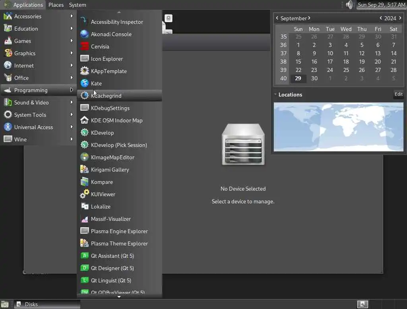This screenshot has width=407, height=309.
Task: Open Kirigami Gallery icon
Action: coord(84,170)
